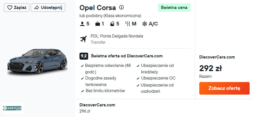Screen dimensions: 253x117
Task: Click the passenger seats icon
Action: (x=82, y=24)
